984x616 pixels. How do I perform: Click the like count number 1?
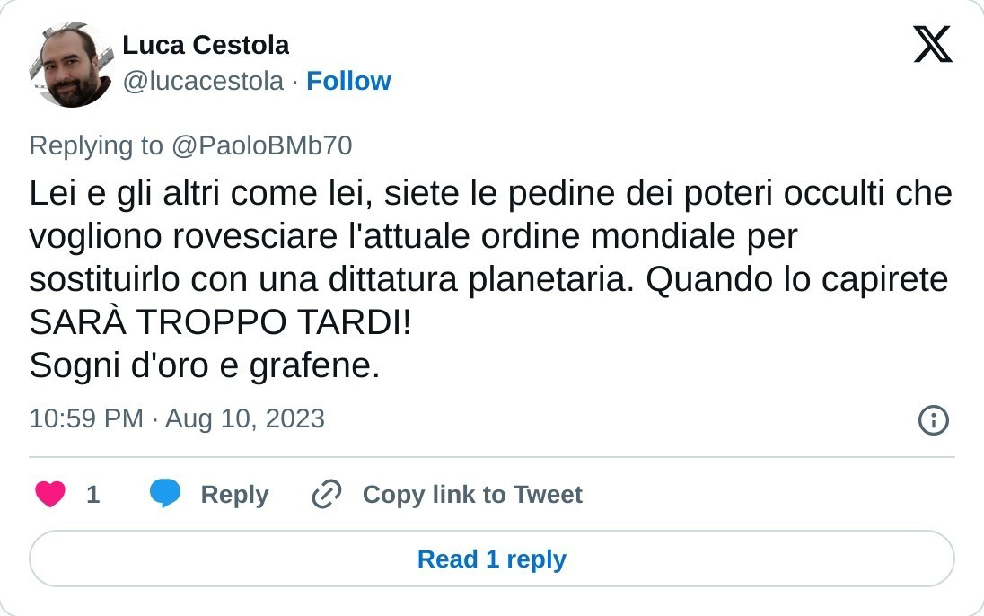coord(92,495)
